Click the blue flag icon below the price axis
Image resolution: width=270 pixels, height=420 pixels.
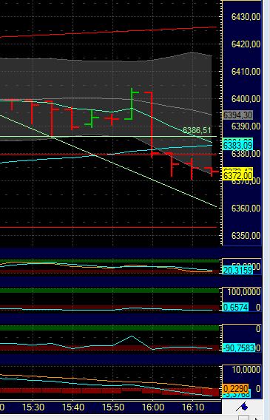click(x=243, y=407)
